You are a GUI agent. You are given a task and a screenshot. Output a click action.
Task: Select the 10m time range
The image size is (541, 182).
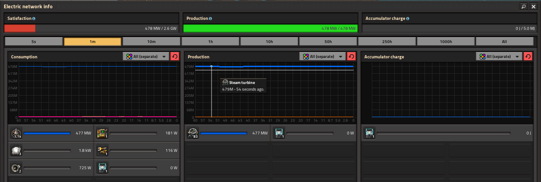[151, 42]
